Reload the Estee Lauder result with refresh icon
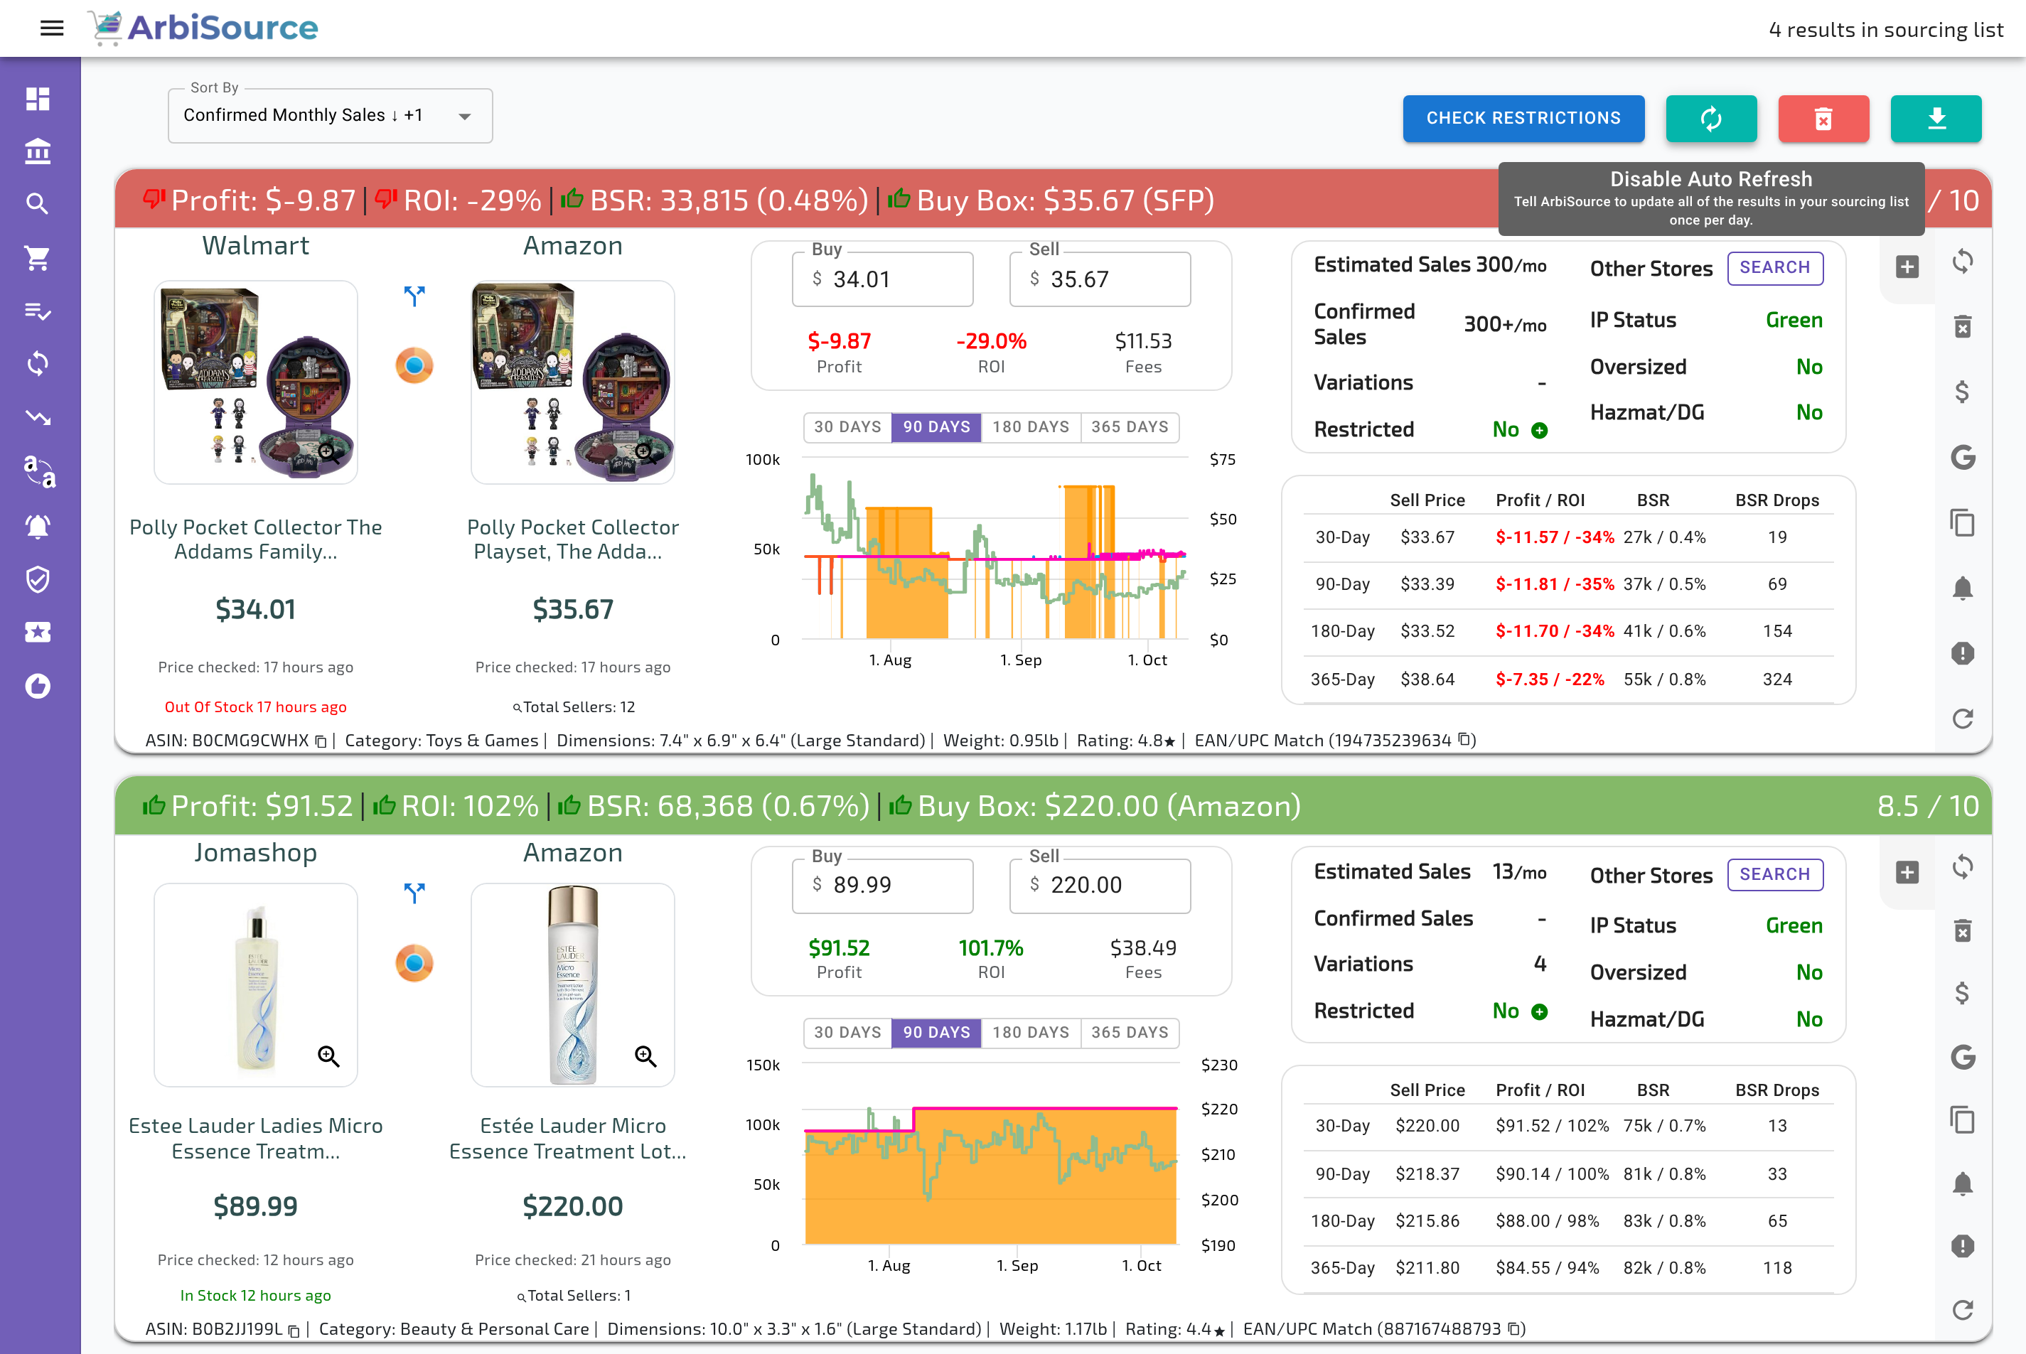 1963,1311
